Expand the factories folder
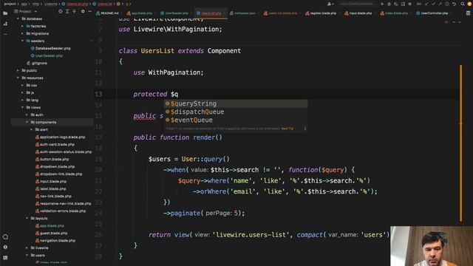The width and height of the screenshot is (473, 266). click(x=22, y=27)
